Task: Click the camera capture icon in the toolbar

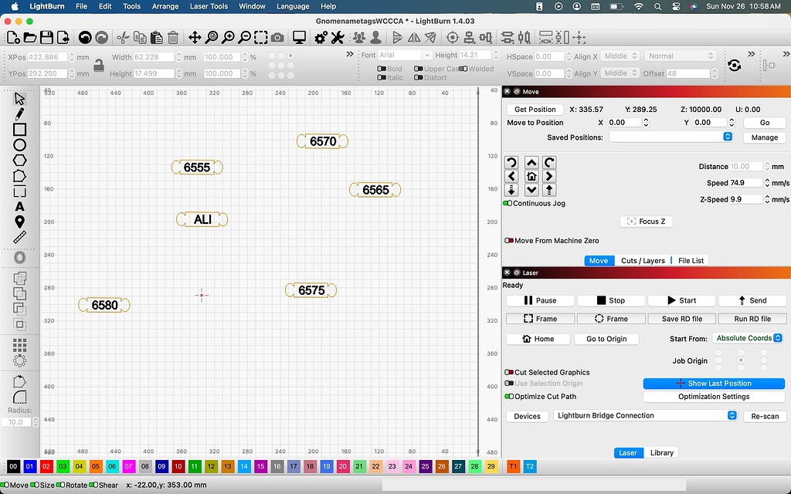Action: (x=277, y=36)
